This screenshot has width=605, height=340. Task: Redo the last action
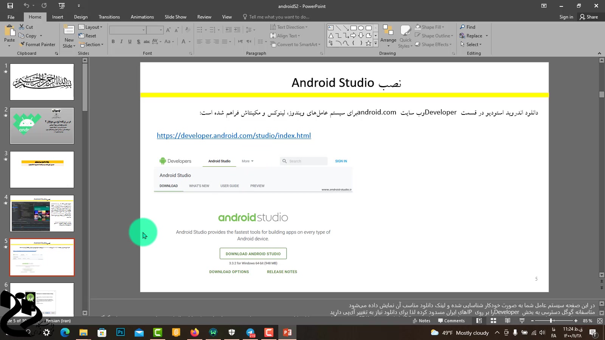(44, 6)
